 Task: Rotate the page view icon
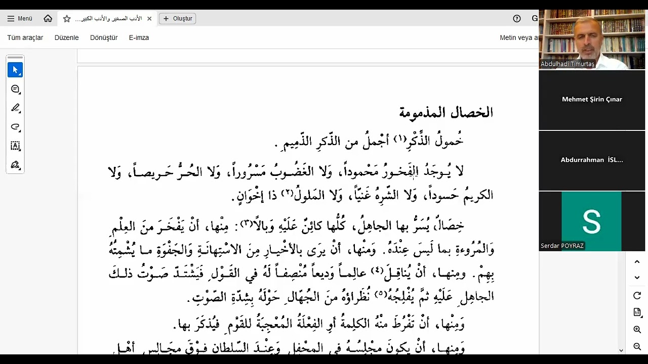637,296
